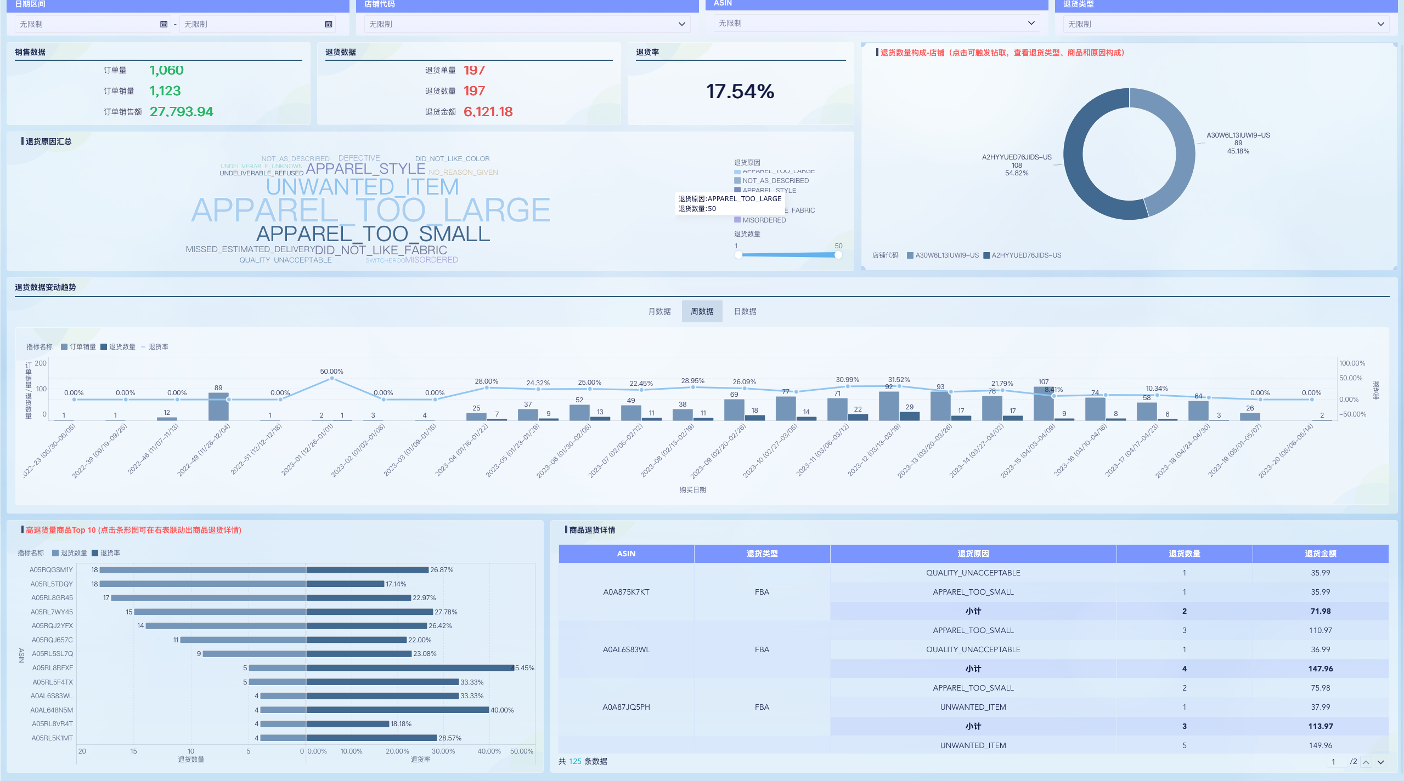
Task: Open the end date calendar picker icon
Action: [328, 24]
